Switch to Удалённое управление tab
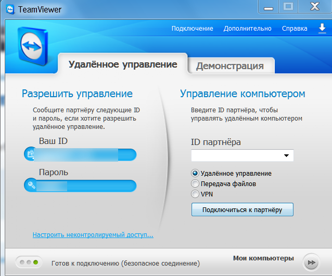 tap(123, 64)
